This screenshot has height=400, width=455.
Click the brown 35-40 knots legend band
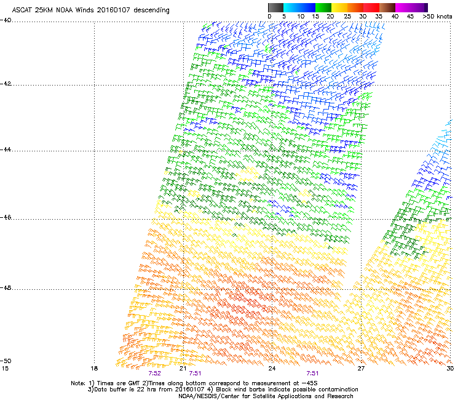click(x=387, y=7)
